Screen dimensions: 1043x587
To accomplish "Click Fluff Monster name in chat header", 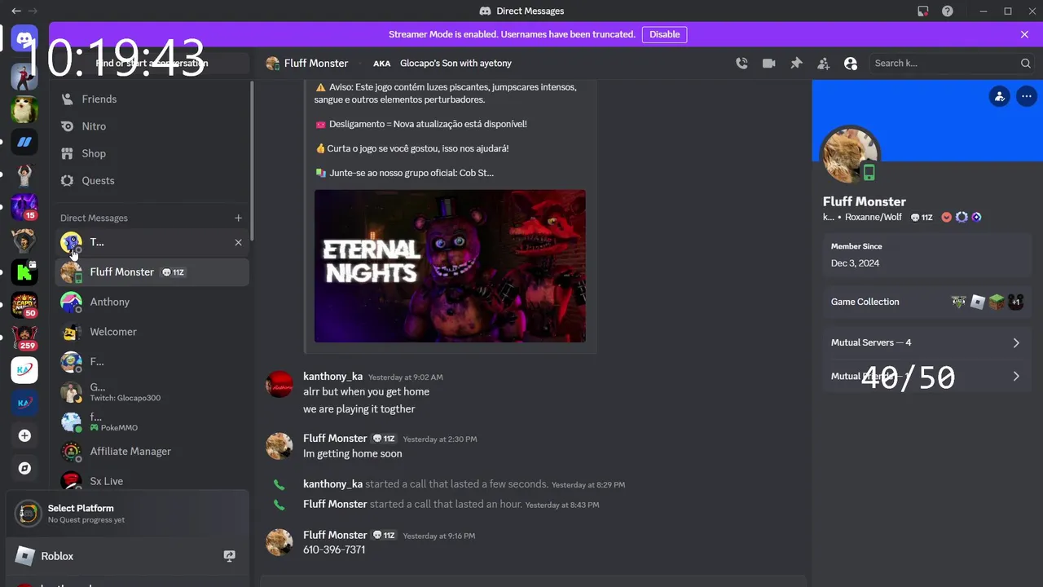I will click(x=316, y=63).
